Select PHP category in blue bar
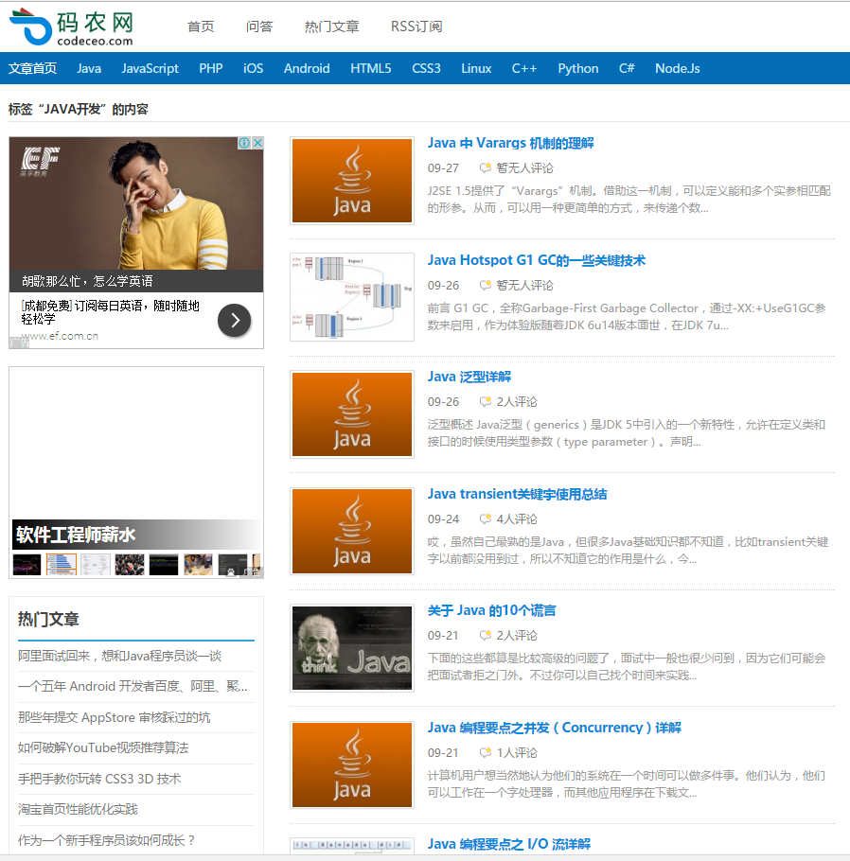The height and width of the screenshot is (861, 850). click(x=211, y=68)
